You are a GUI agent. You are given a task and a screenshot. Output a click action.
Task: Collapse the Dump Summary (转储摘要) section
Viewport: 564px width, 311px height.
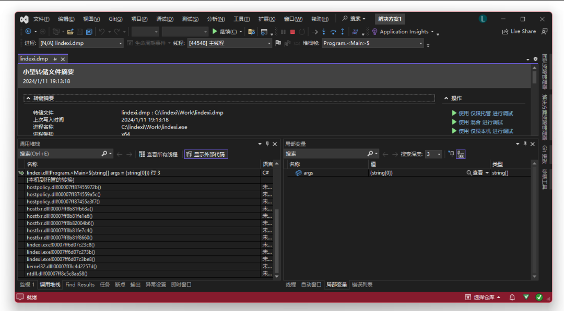tap(28, 98)
